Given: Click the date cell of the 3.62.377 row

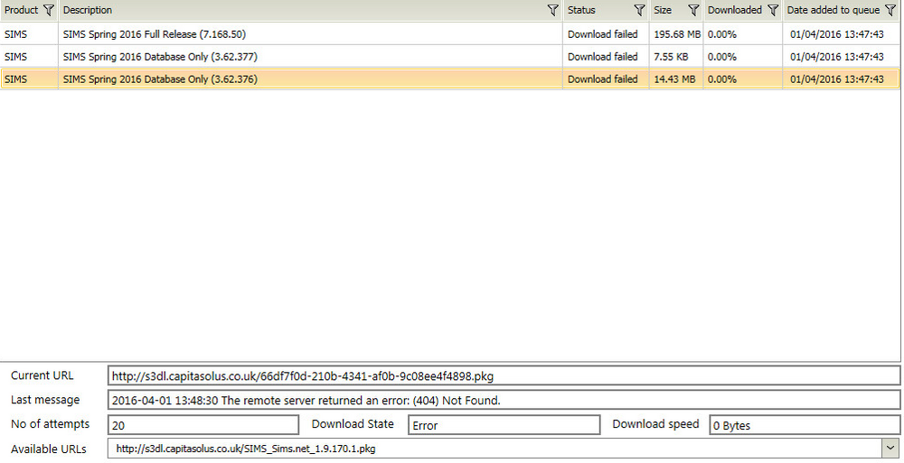Looking at the screenshot, I should point(841,57).
